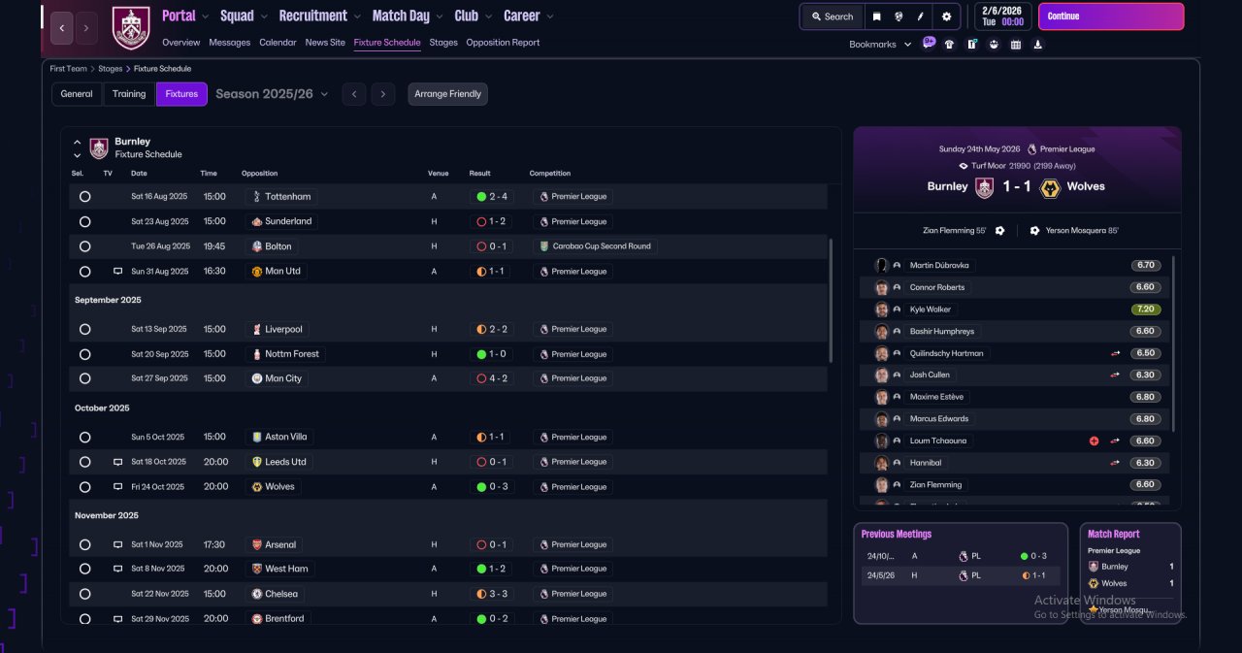Open the Squad dropdown menu
This screenshot has width=1242, height=653.
click(243, 16)
